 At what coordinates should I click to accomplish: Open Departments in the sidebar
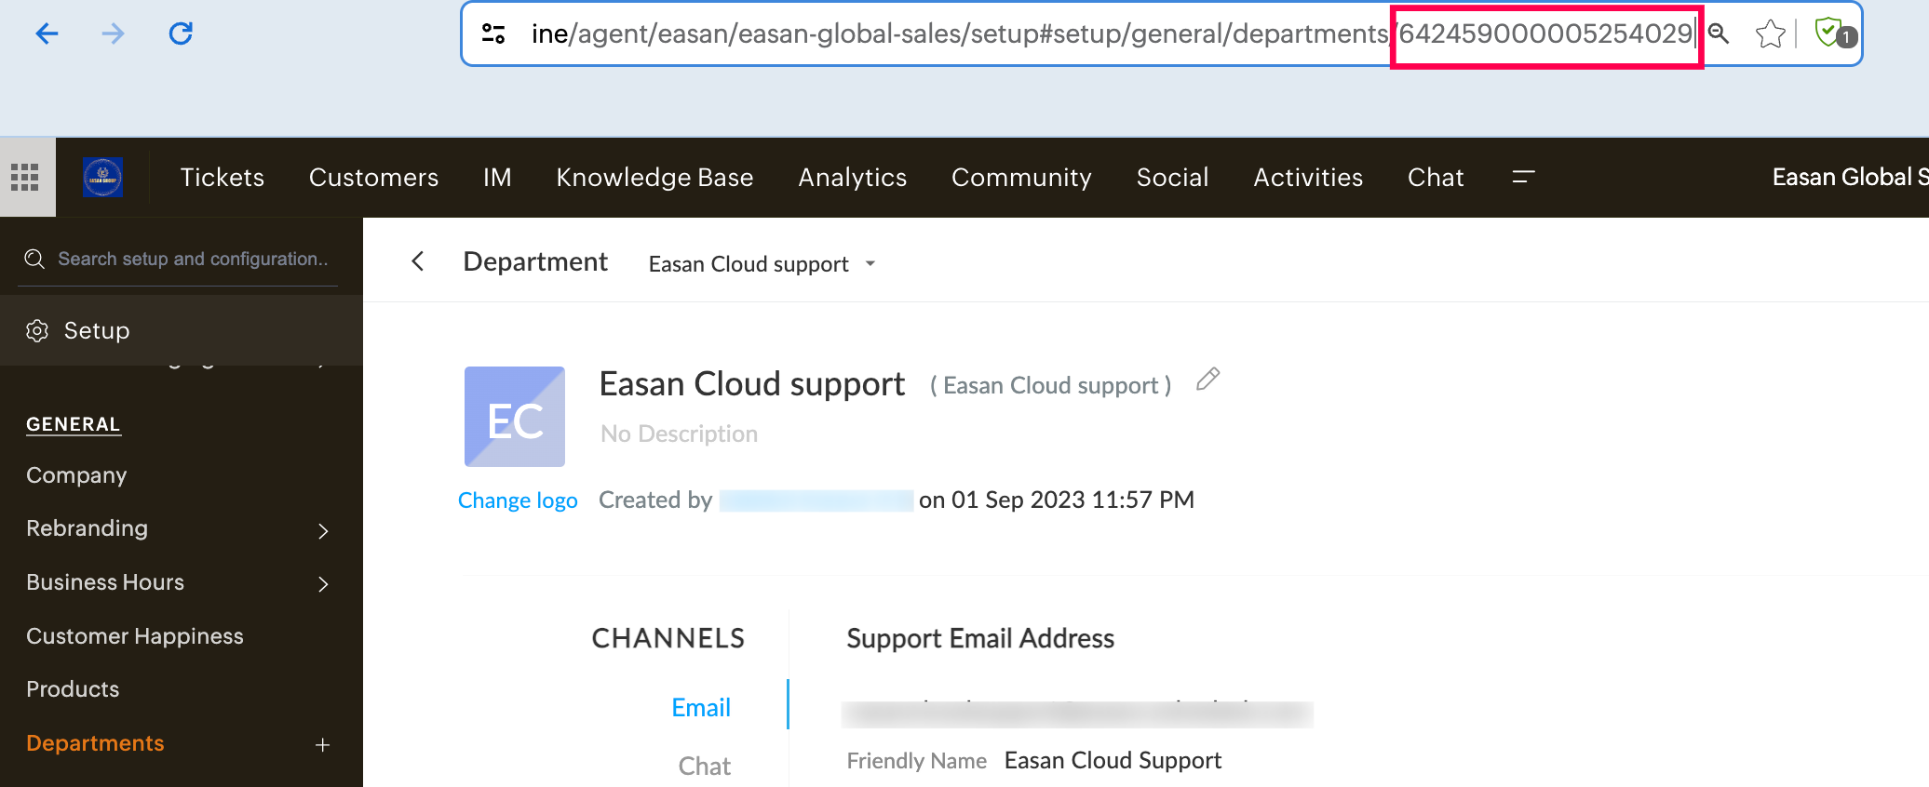(x=95, y=743)
